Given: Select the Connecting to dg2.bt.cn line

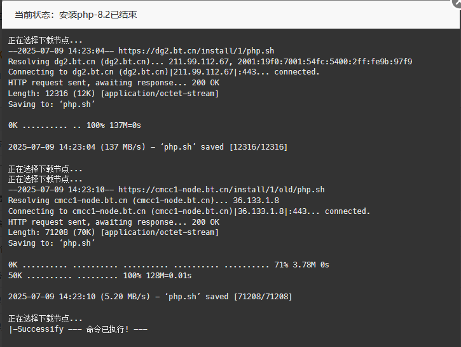Looking at the screenshot, I should tap(164, 72).
